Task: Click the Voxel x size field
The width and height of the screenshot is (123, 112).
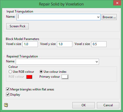Action: (30, 44)
